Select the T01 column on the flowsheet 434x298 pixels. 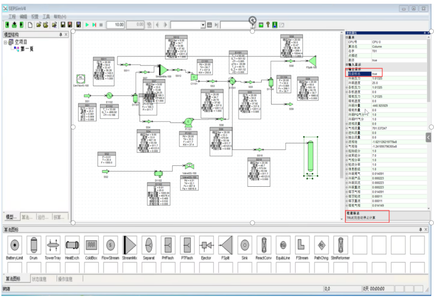coord(310,157)
